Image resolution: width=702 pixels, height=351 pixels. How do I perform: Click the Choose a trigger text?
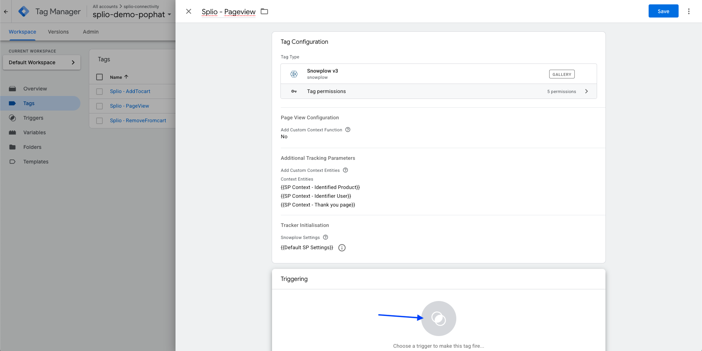439,346
